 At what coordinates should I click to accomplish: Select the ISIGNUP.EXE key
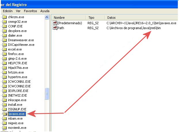pyautogui.click(x=17, y=109)
